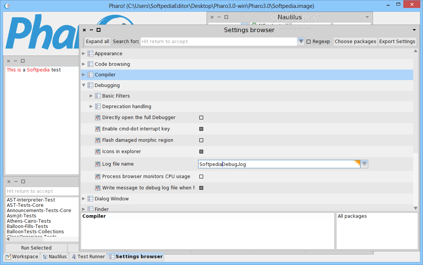Click Choose packages button
The image size is (423, 265).
[x=355, y=42]
